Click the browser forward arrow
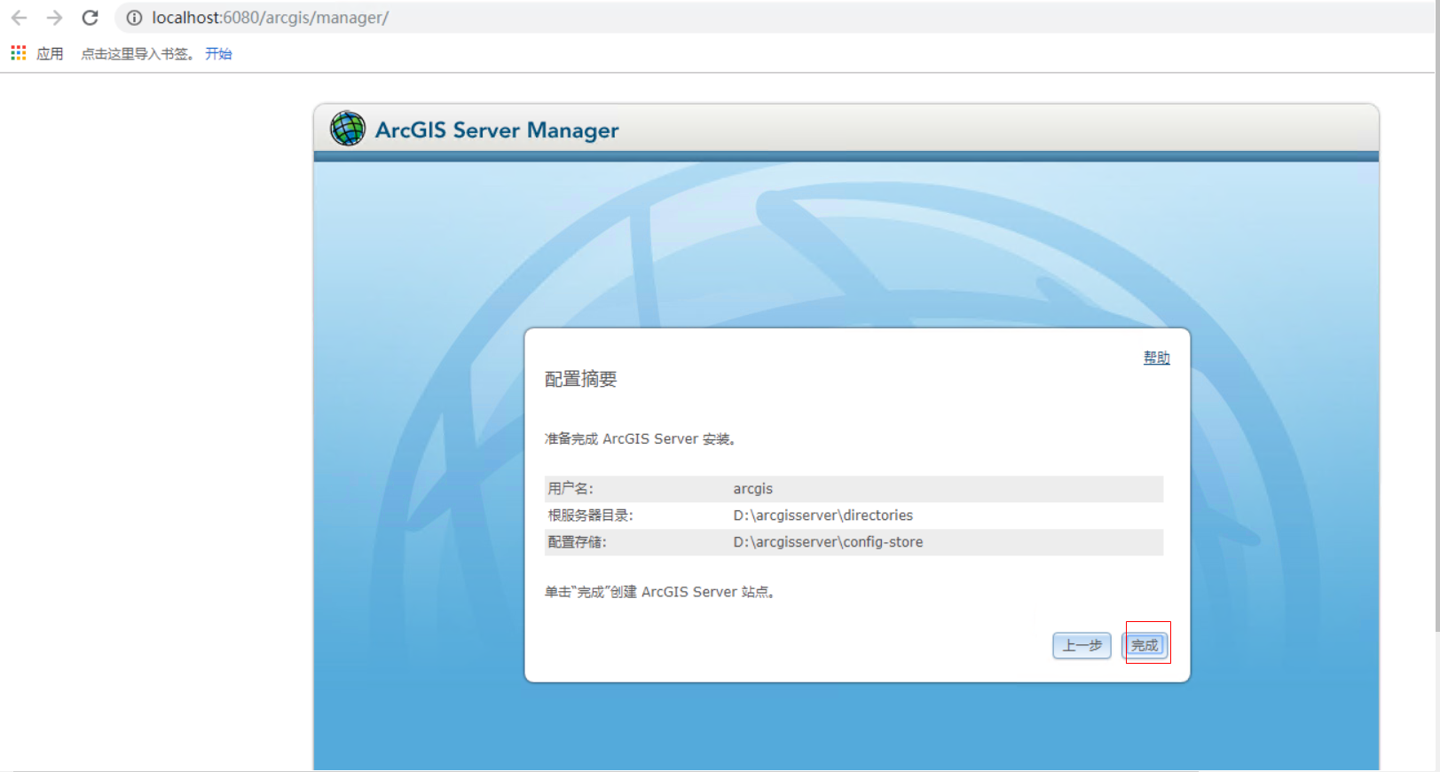The width and height of the screenshot is (1440, 772). [x=55, y=18]
